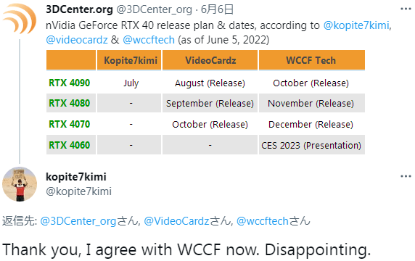Open the RTX 40 release table image
The width and height of the screenshot is (415, 261).
point(205,102)
